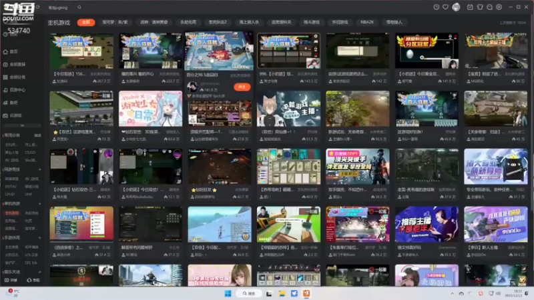Click 客服 headset at the sidebar bottom
This screenshot has height=300, width=534.
(33, 280)
